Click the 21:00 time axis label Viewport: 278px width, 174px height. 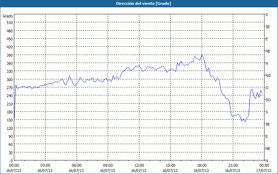pos(233,166)
